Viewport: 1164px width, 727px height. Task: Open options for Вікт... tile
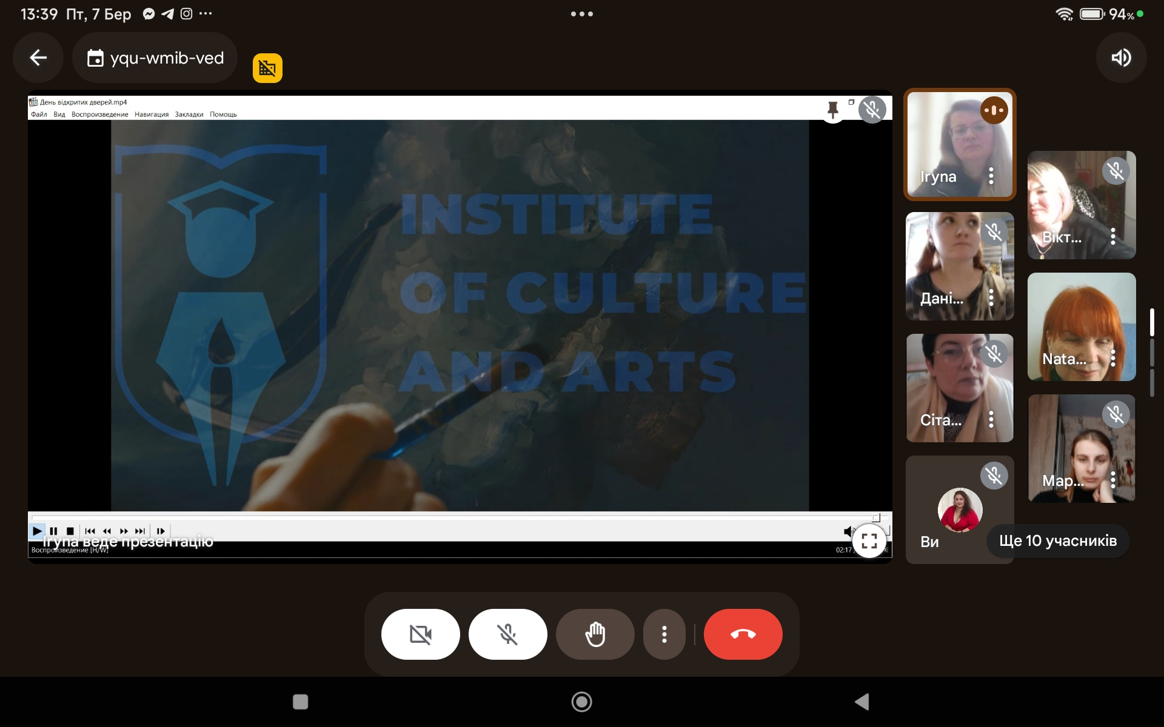pos(1113,236)
